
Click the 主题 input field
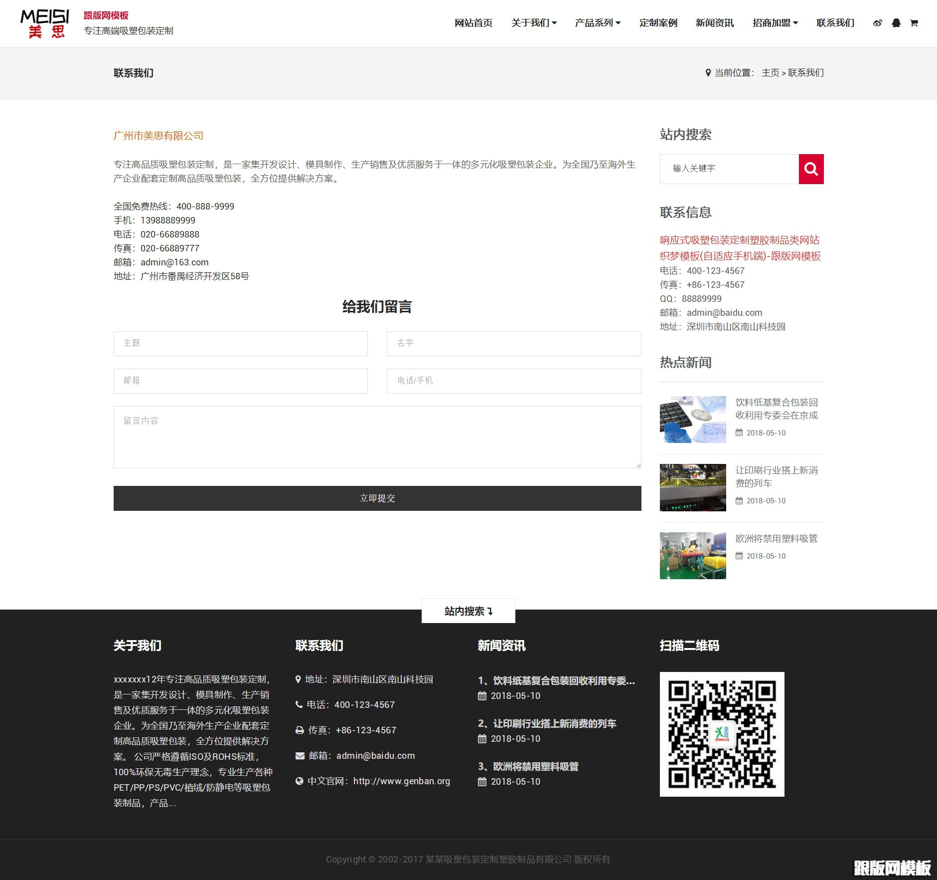(x=241, y=343)
